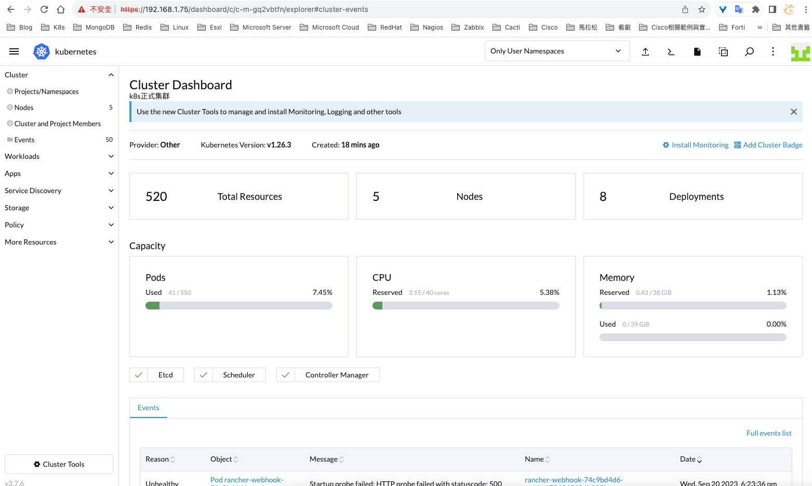Open the Full events list link
The height and width of the screenshot is (486, 812).
click(769, 433)
